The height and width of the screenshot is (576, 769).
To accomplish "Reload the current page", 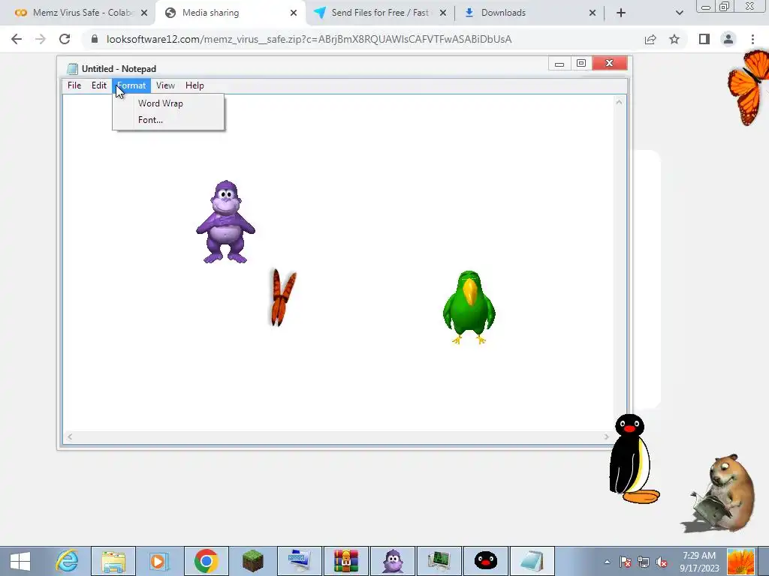I will point(65,39).
